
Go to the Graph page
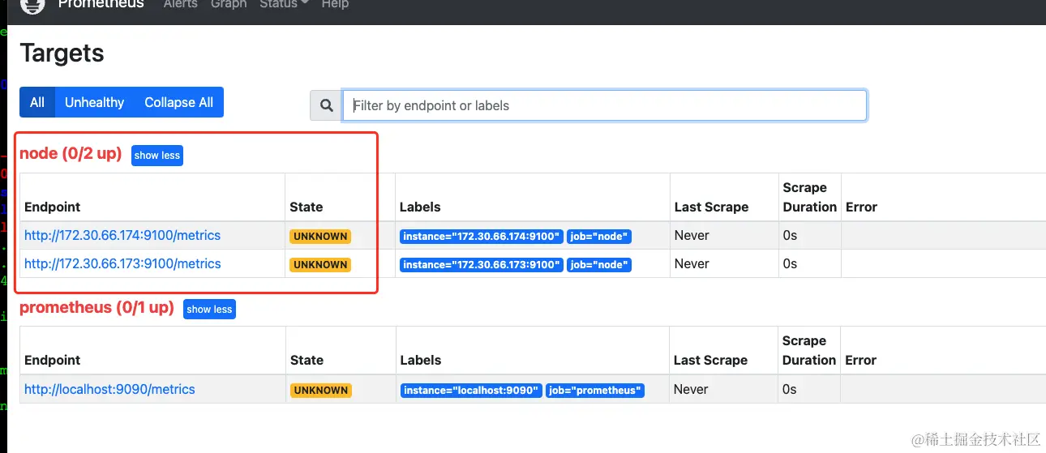[x=228, y=4]
